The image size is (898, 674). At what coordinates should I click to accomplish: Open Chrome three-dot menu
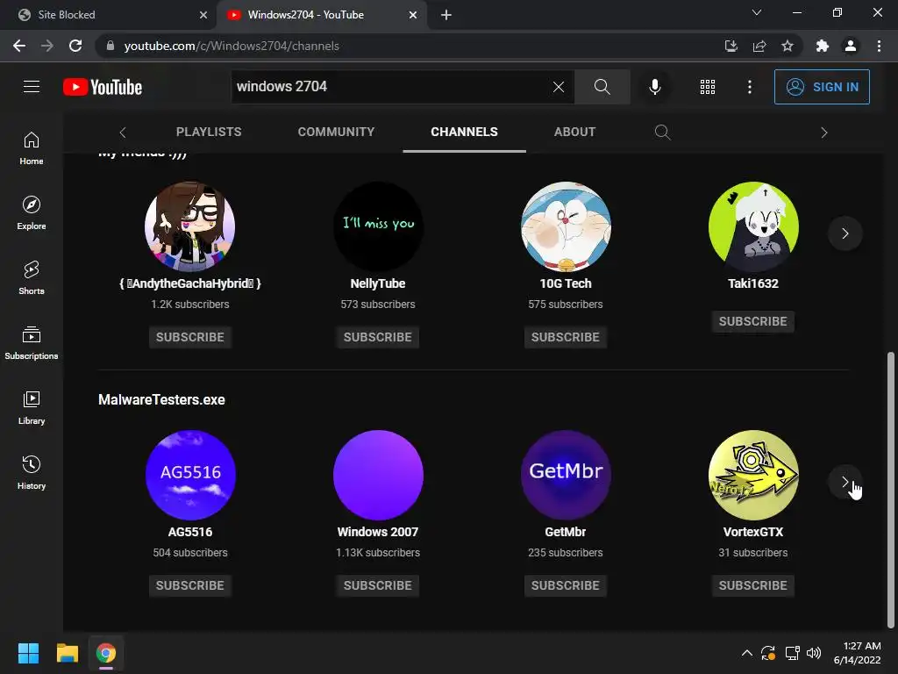point(879,46)
